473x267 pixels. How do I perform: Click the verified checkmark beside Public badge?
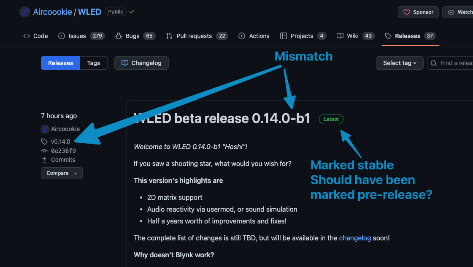(131, 11)
